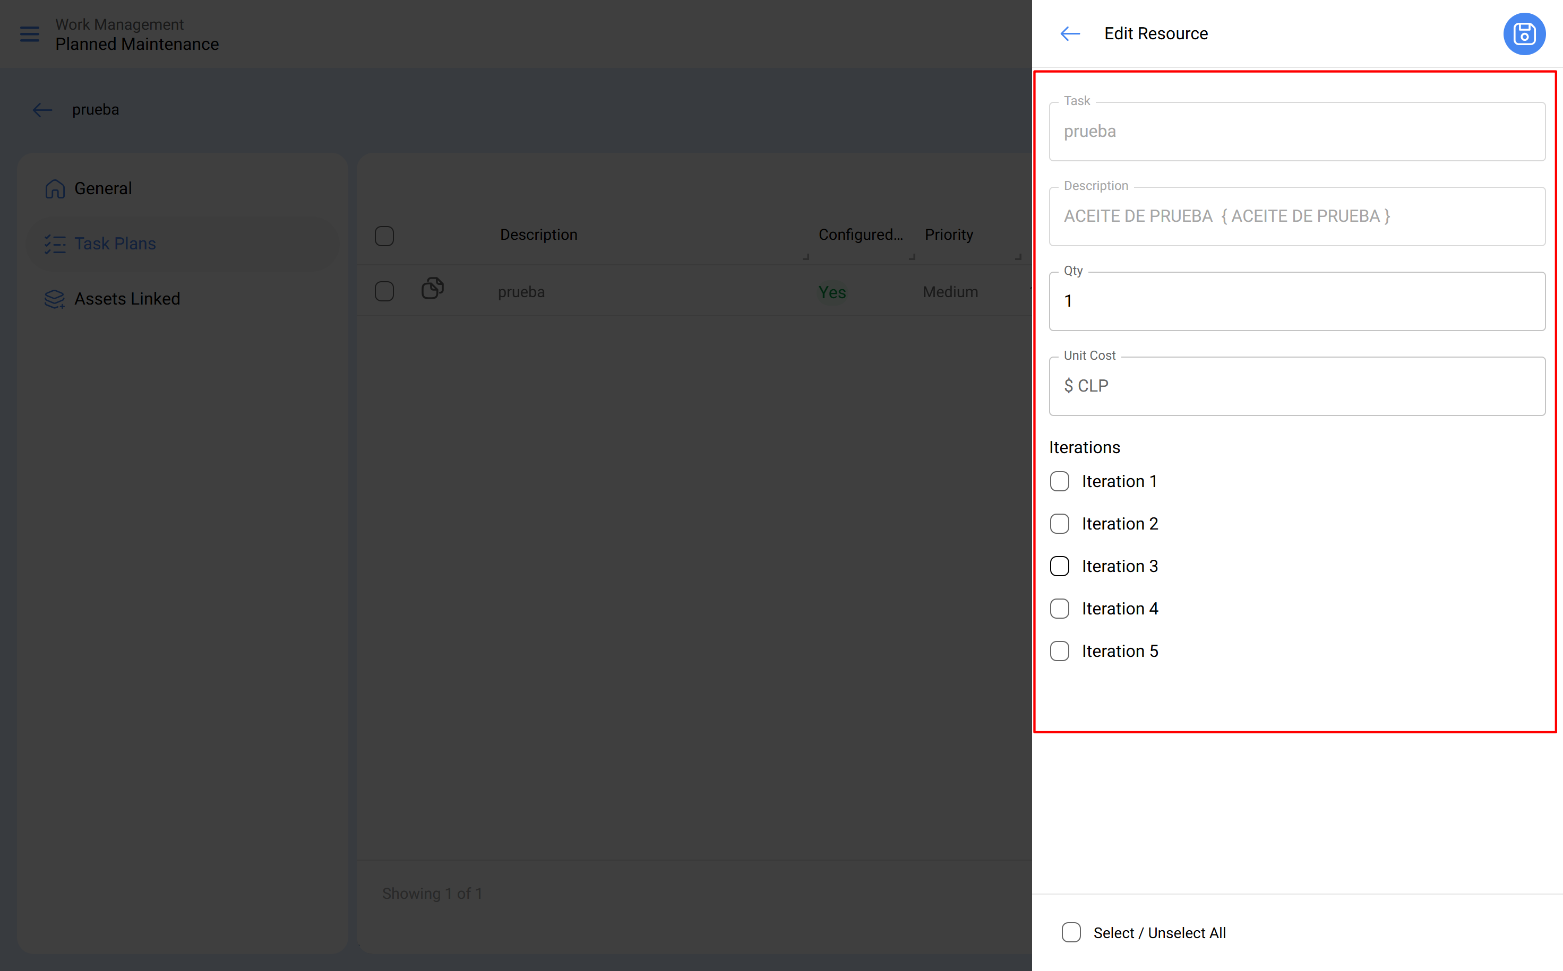
Task: Check the select-all checkbox in table header
Action: click(383, 236)
